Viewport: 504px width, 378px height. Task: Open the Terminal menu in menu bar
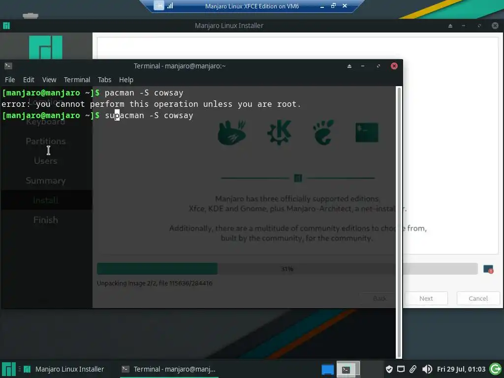(x=77, y=80)
